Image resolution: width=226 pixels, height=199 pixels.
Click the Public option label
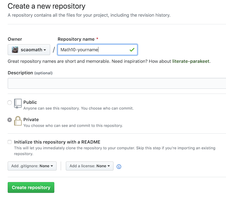[30, 102]
